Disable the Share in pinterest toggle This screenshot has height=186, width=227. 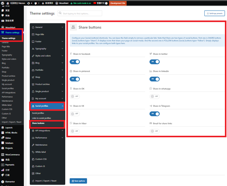[75, 79]
